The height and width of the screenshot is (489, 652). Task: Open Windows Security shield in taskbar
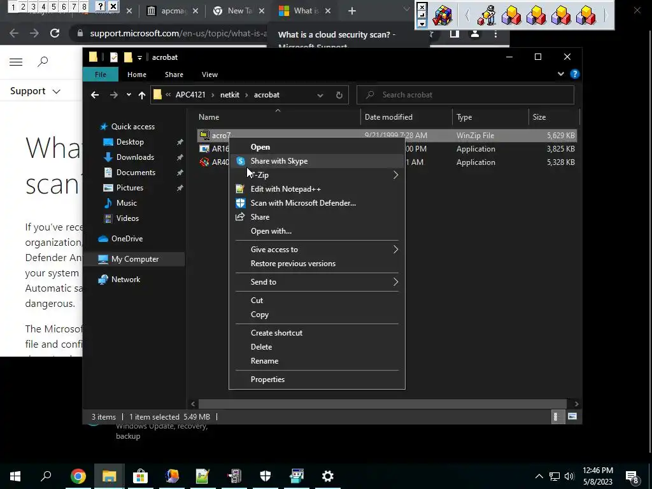click(266, 476)
